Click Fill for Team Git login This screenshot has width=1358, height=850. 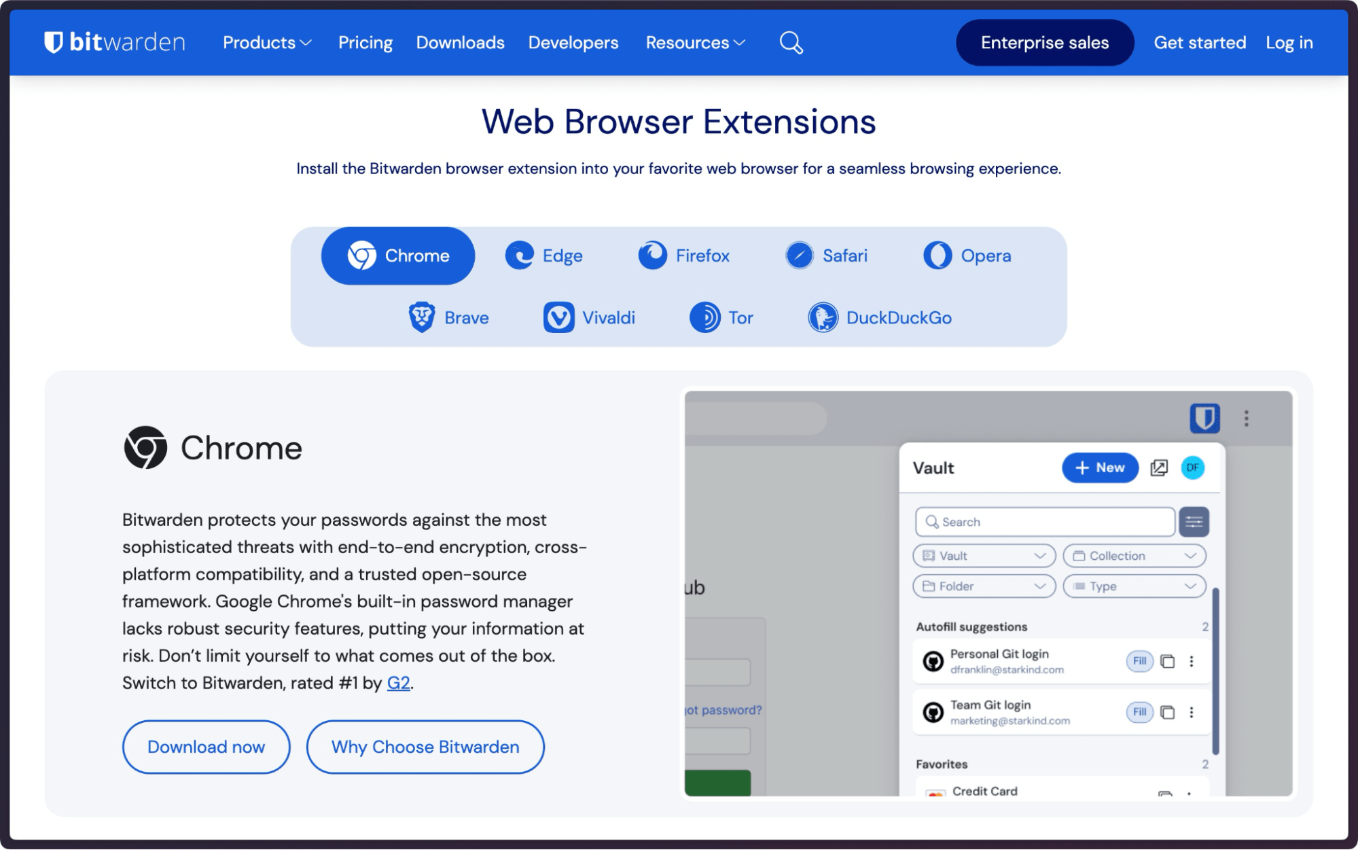(1139, 712)
